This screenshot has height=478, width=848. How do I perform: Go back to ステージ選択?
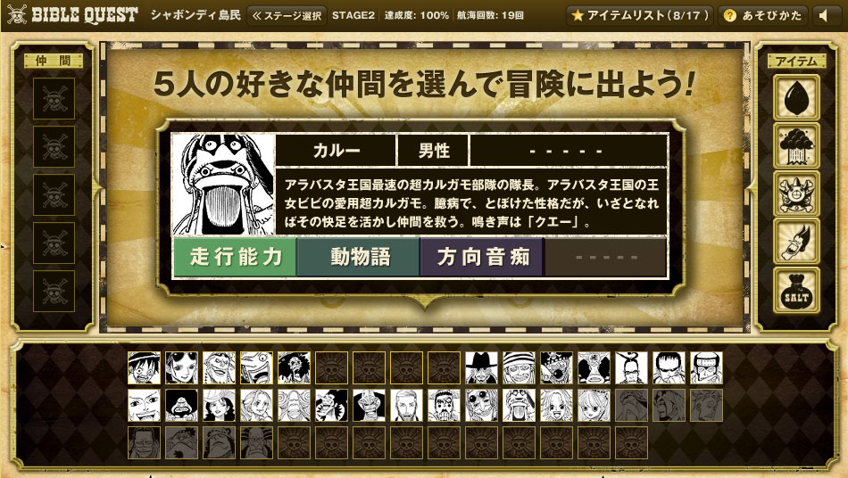coord(287,16)
